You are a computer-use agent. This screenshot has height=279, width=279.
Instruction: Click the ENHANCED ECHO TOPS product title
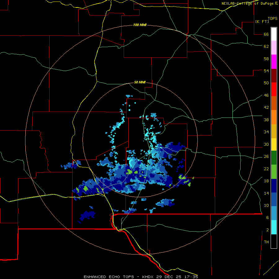[x=109, y=277]
